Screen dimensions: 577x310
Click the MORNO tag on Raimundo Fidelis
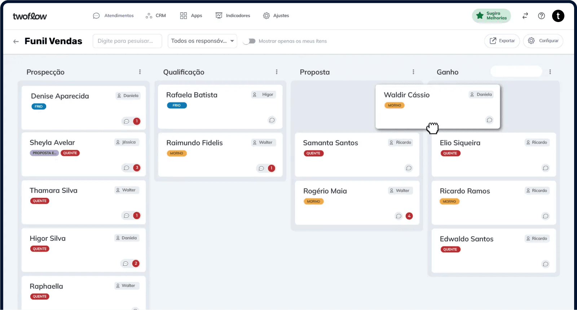tap(177, 153)
